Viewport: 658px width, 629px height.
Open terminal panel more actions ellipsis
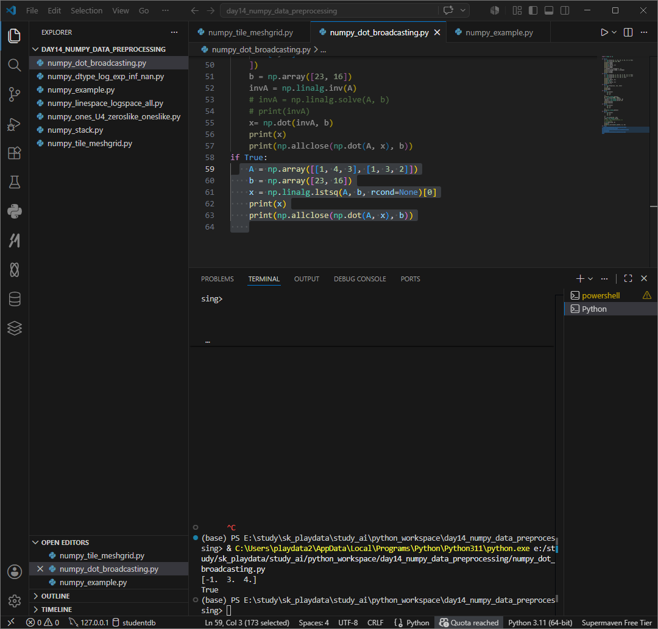pyautogui.click(x=604, y=278)
